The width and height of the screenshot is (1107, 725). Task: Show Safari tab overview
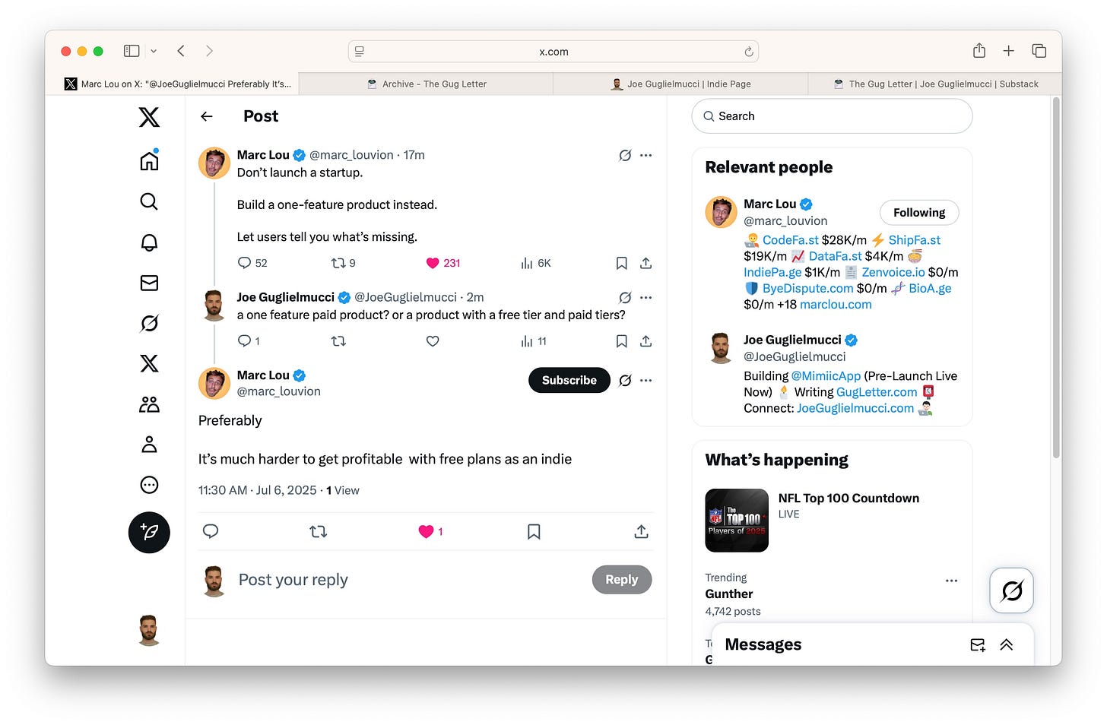pos(1039,51)
